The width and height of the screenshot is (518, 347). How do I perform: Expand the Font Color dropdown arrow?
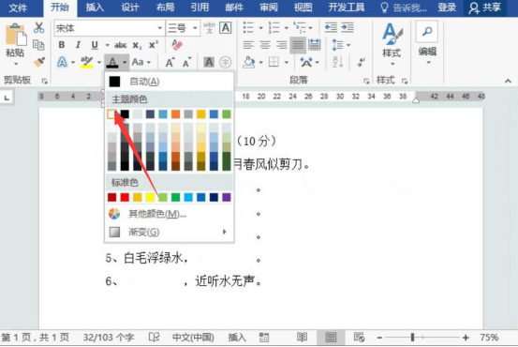click(125, 62)
